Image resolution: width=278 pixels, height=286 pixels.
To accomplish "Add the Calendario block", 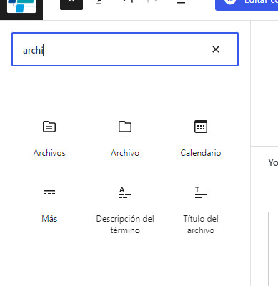I will [x=201, y=139].
